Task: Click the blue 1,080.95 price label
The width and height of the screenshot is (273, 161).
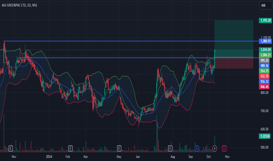Action: 265,41
